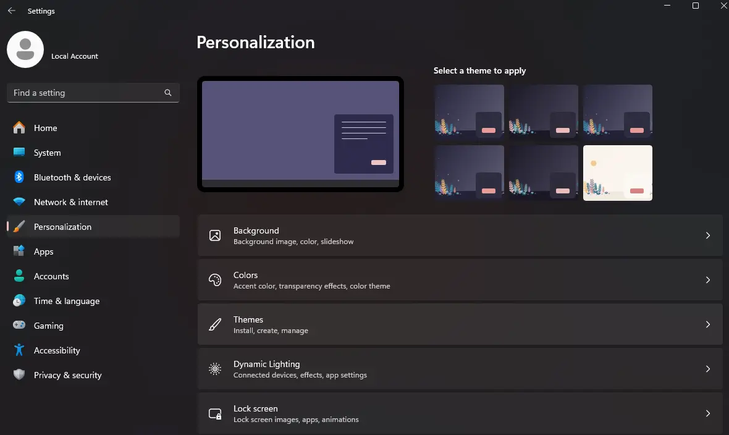Maximize the Settings window
The image size is (729, 435).
(696, 6)
